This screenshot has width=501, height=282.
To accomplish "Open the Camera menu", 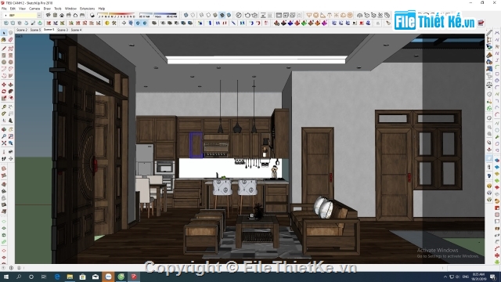I will [34, 9].
